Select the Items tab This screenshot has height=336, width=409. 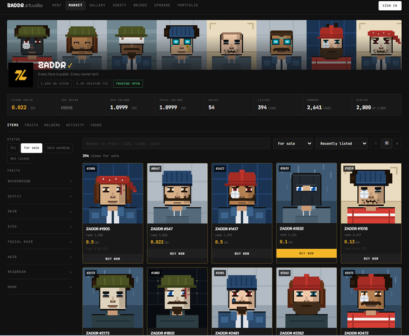13,125
